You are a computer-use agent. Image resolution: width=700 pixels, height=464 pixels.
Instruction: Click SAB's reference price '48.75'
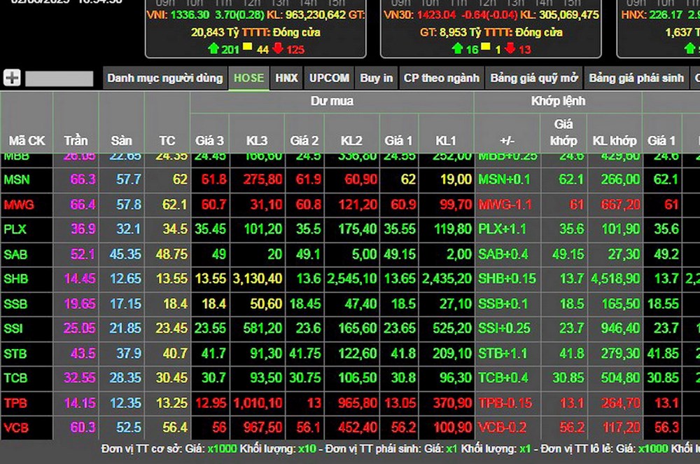pos(172,254)
